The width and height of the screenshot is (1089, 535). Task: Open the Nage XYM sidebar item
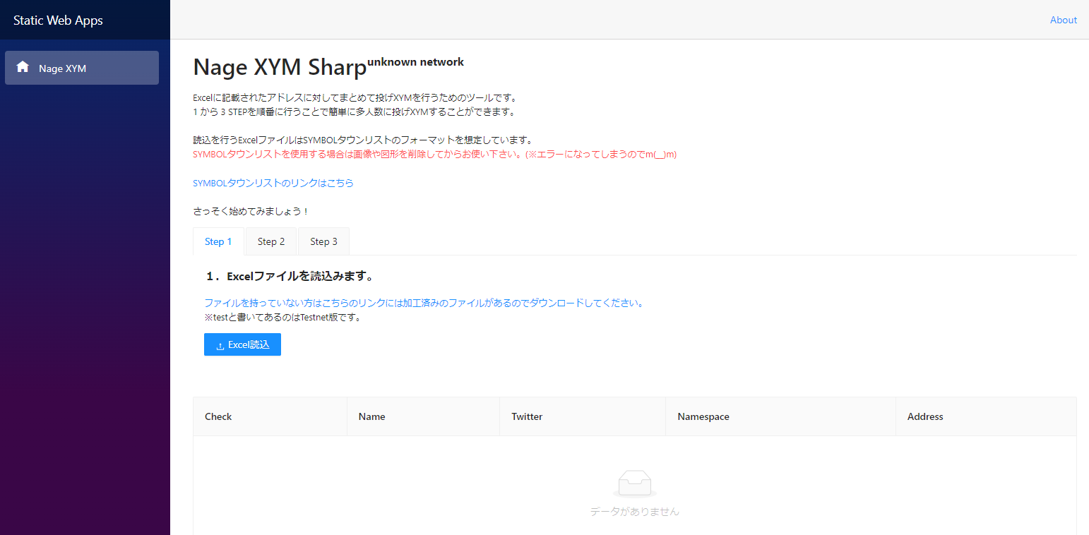click(x=82, y=68)
